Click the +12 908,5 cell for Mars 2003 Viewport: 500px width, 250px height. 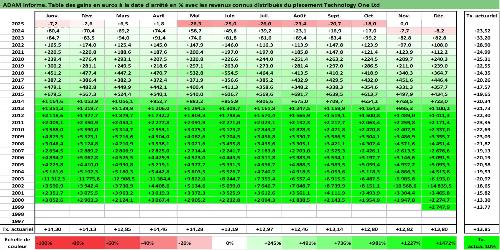pos(122,179)
